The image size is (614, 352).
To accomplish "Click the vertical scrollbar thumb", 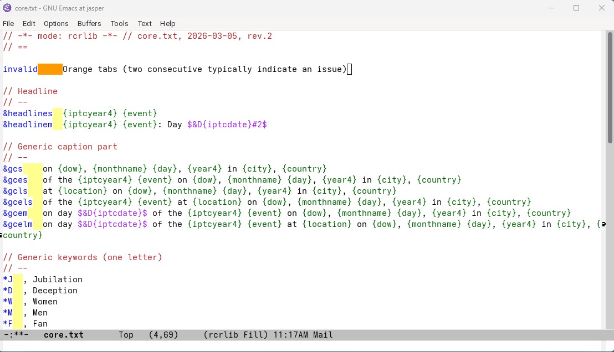I will pos(610,87).
